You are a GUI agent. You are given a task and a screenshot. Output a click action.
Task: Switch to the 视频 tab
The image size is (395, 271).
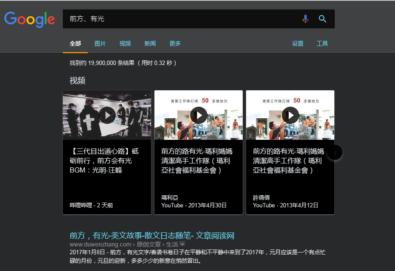click(x=125, y=43)
